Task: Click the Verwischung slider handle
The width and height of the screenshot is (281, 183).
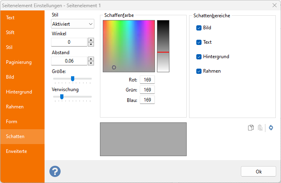Action: click(61, 97)
